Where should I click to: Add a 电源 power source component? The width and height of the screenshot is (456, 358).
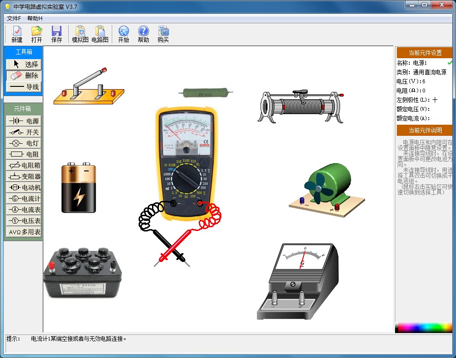(x=24, y=121)
